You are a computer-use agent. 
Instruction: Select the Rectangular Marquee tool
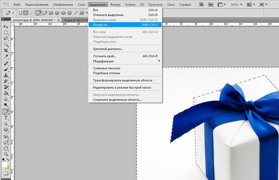pos(6,33)
